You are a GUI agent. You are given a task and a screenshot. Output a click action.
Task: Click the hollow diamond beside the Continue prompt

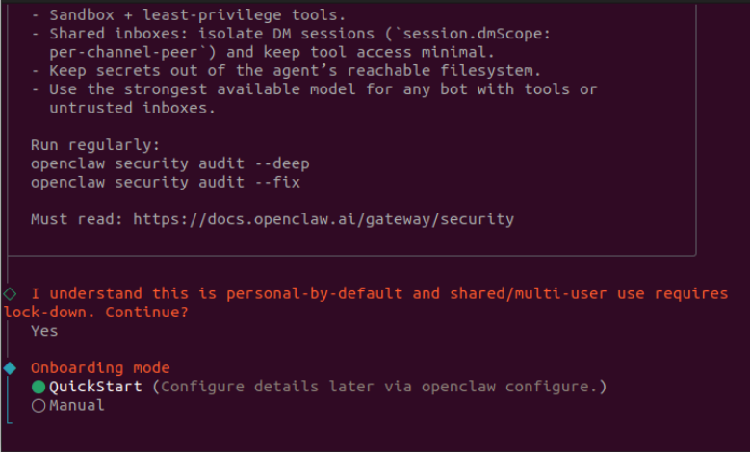[x=10, y=293]
